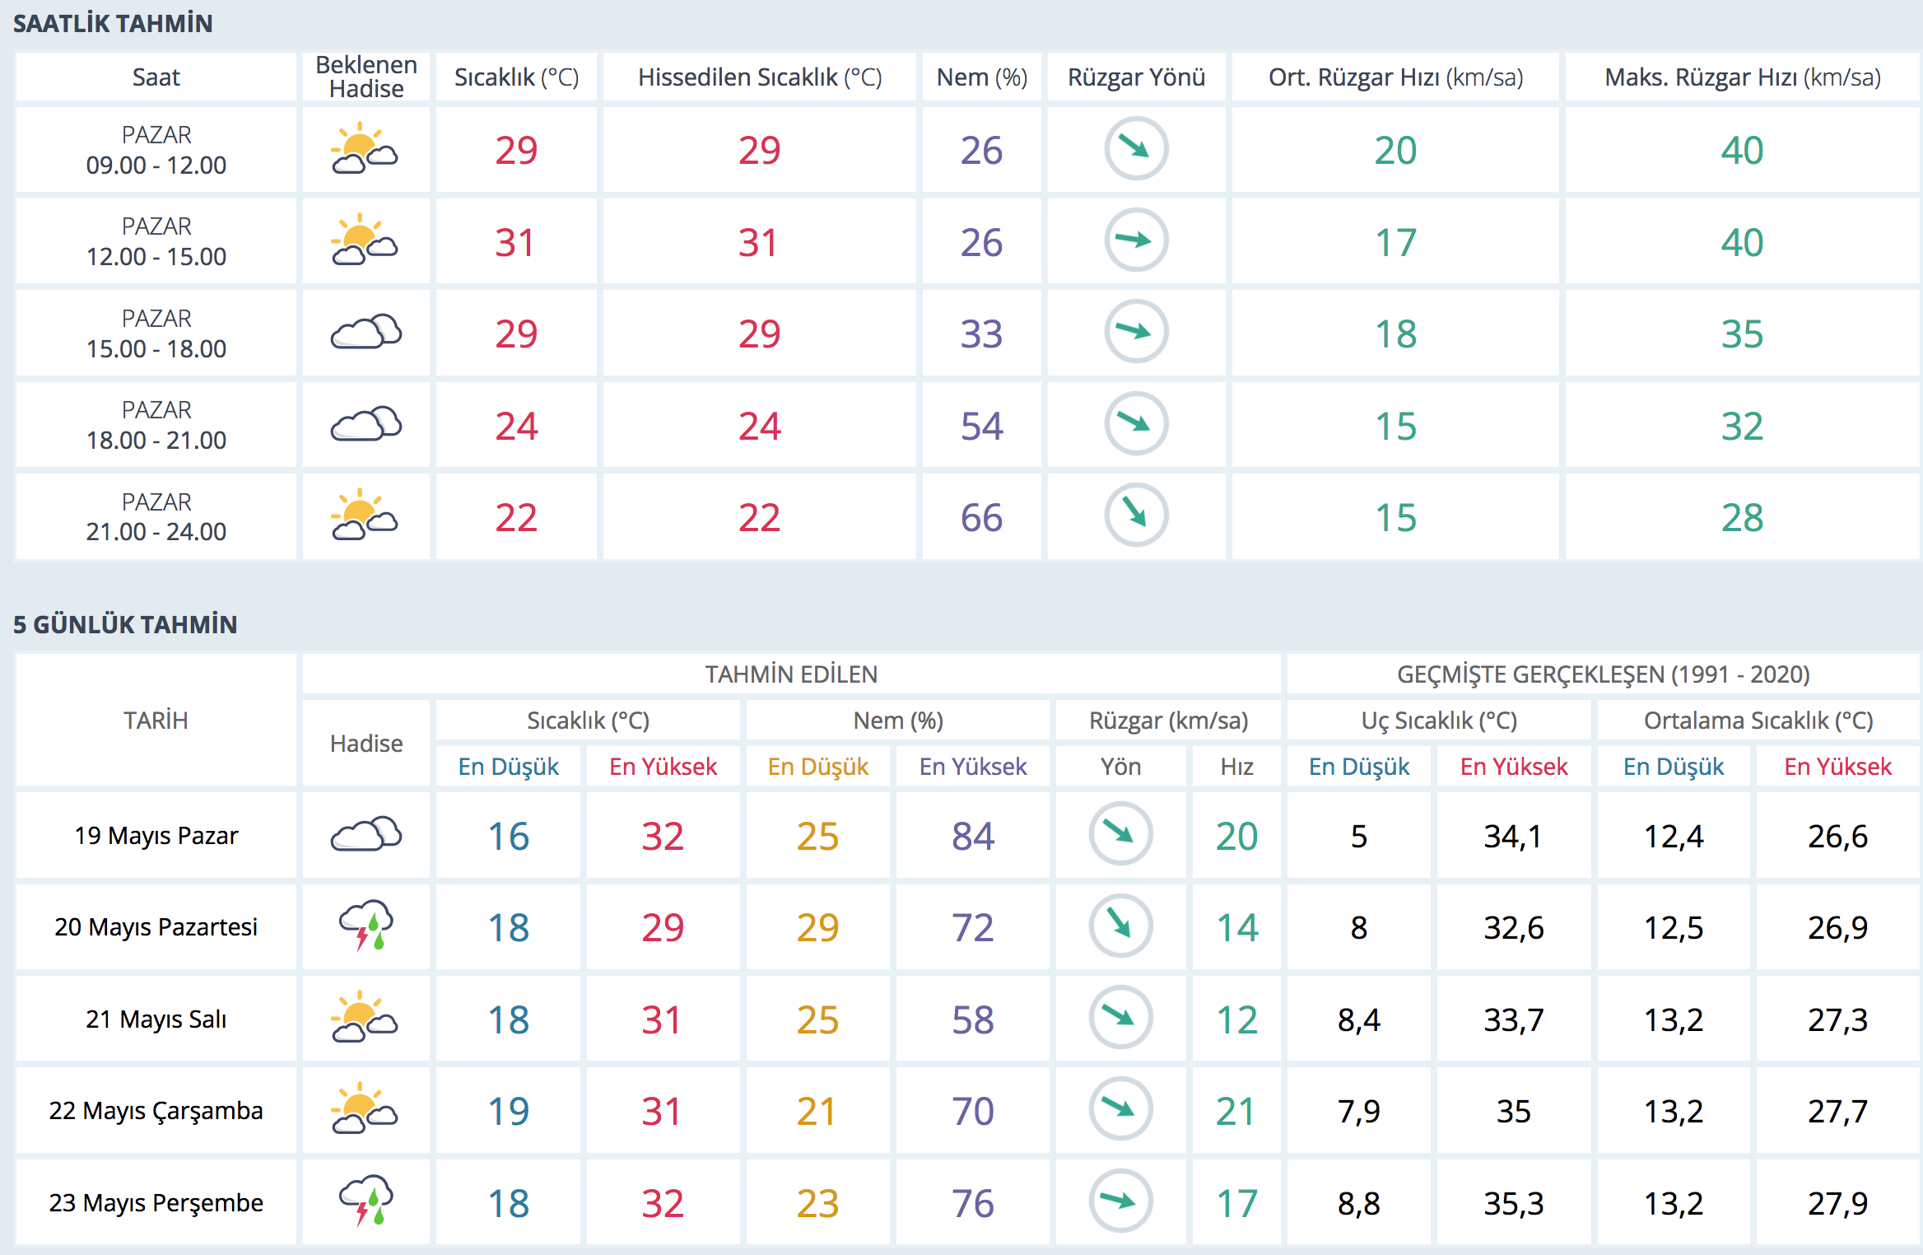Viewport: 1923px width, 1255px height.
Task: Click the PAZAR 12.00 - 15.00 time cell
Action: 156,241
